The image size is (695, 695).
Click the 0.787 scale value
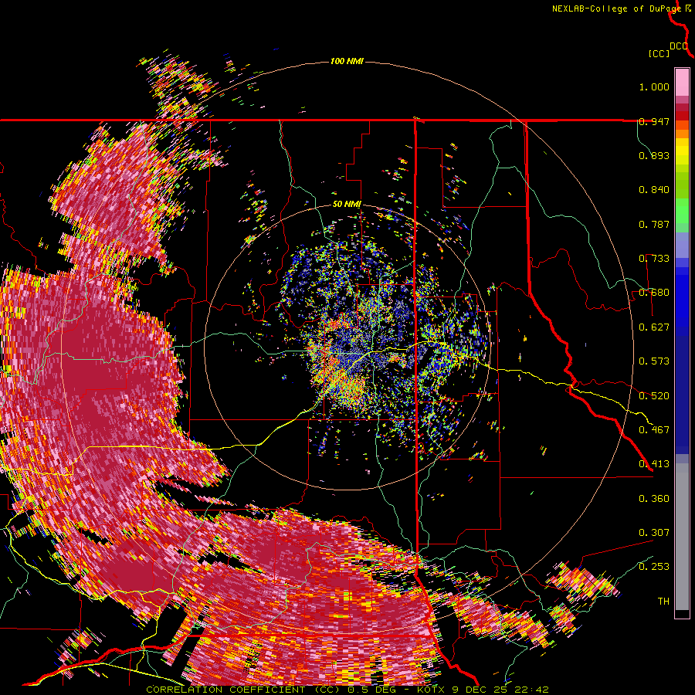tap(654, 224)
